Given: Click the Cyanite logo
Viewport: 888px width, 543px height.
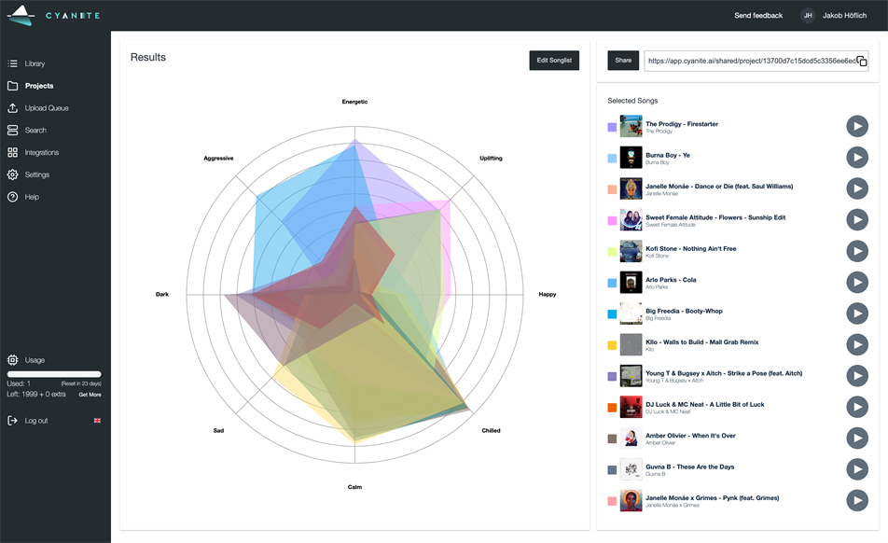Looking at the screenshot, I should [x=54, y=15].
